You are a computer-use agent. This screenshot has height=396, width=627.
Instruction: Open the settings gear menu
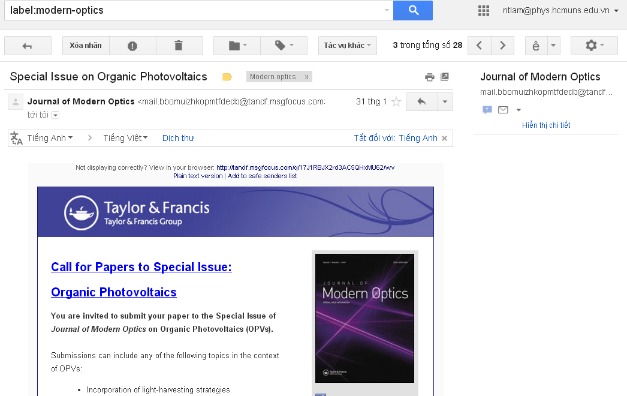click(x=594, y=46)
